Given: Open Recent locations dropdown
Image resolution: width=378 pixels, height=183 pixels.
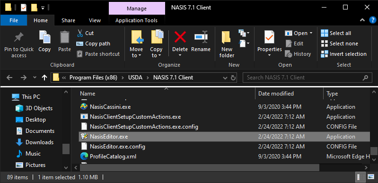Looking at the screenshot, I should tap(35, 78).
